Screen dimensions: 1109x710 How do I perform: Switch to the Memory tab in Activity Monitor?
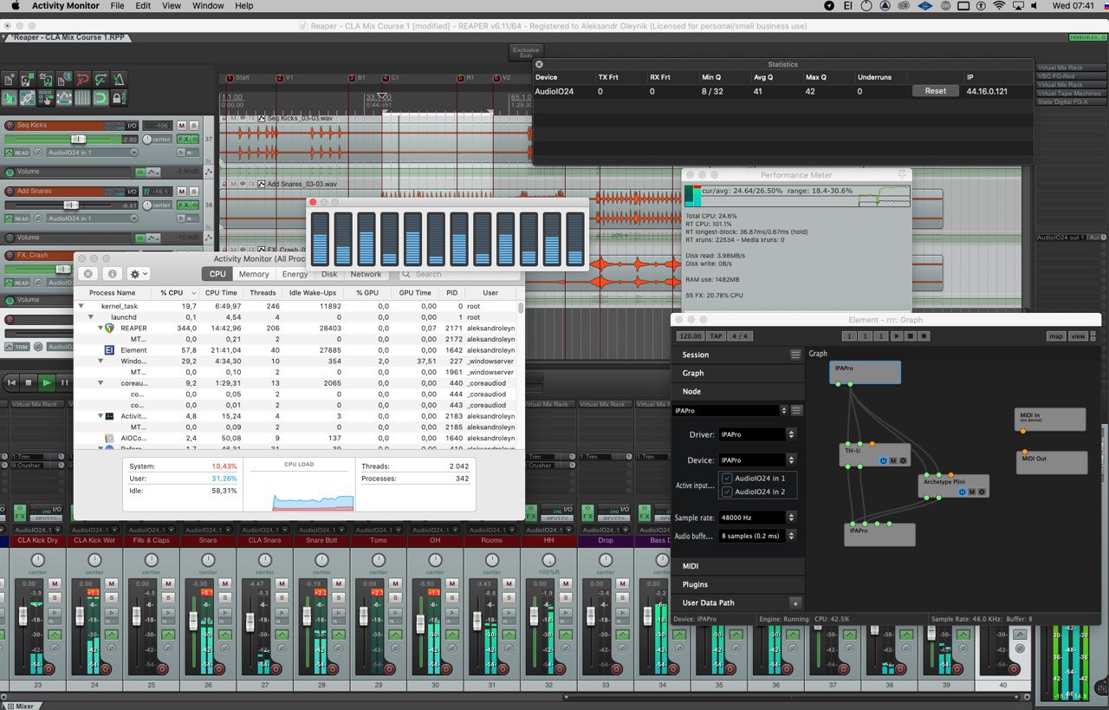point(254,274)
